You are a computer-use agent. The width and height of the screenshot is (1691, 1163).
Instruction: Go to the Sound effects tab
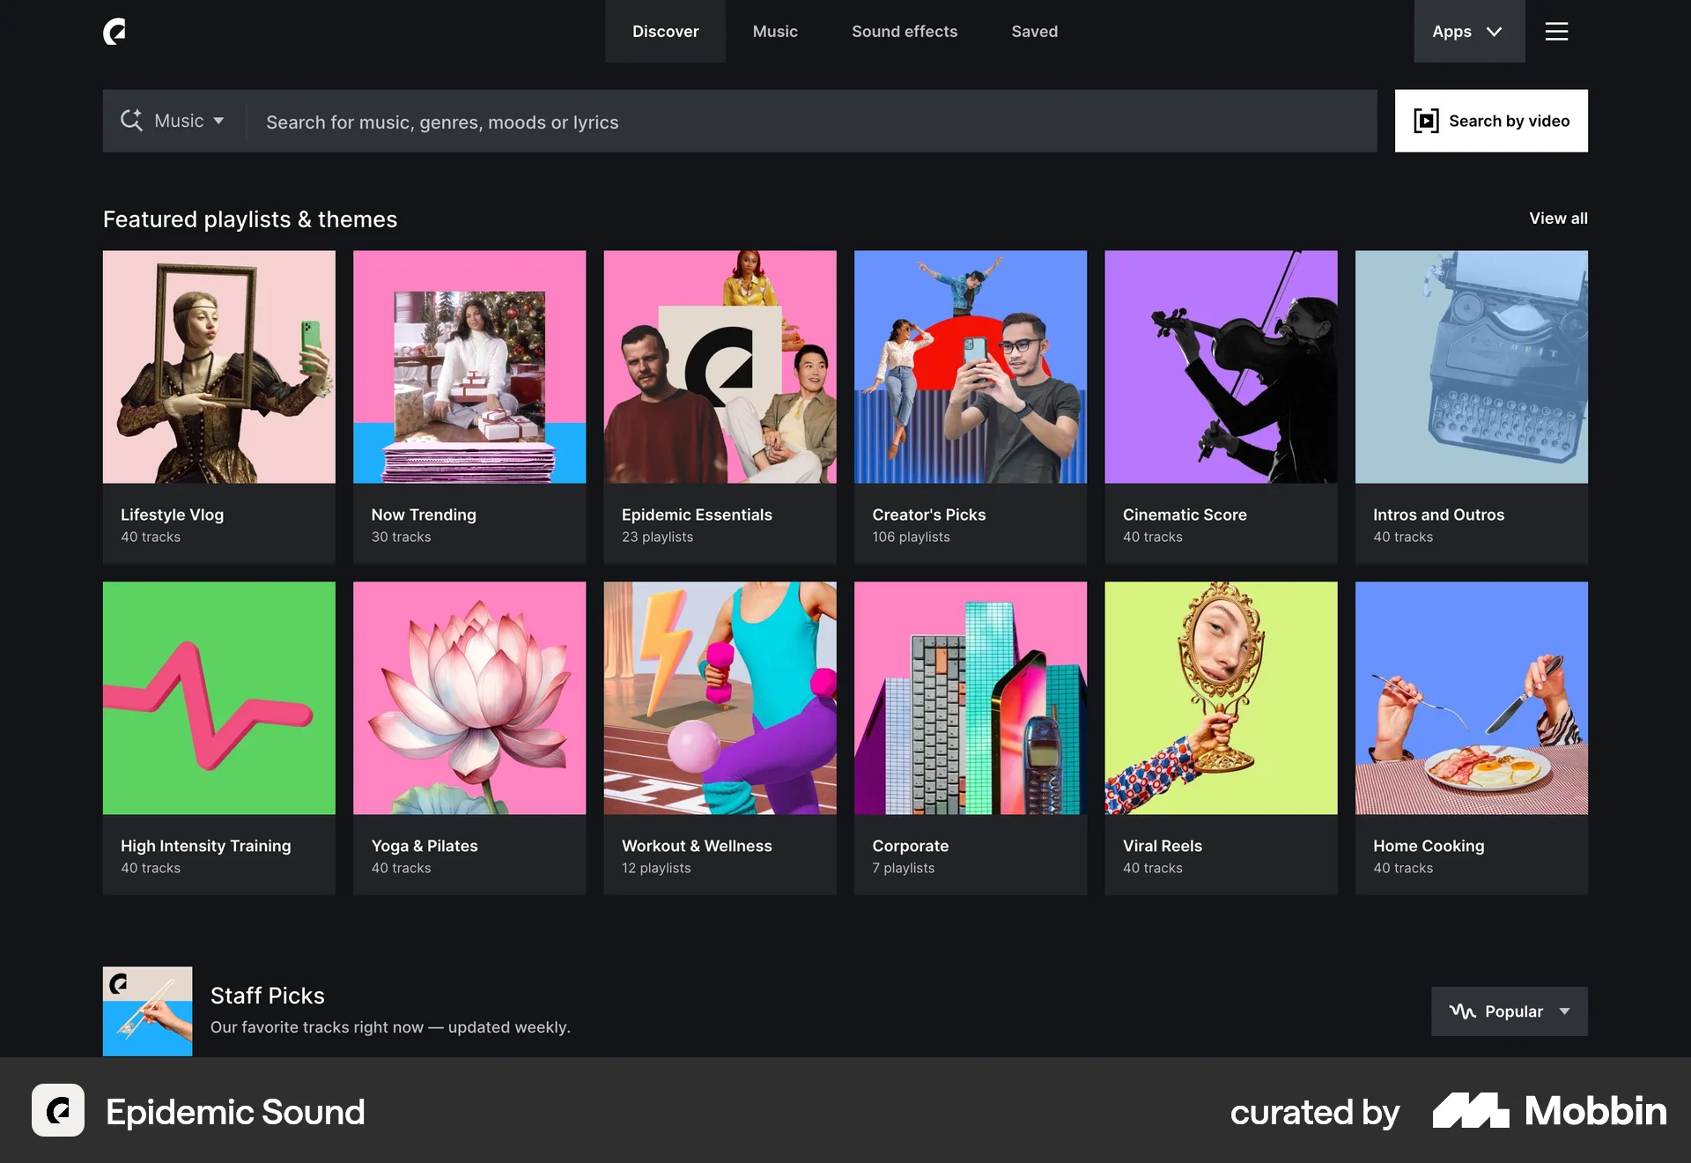(x=904, y=32)
